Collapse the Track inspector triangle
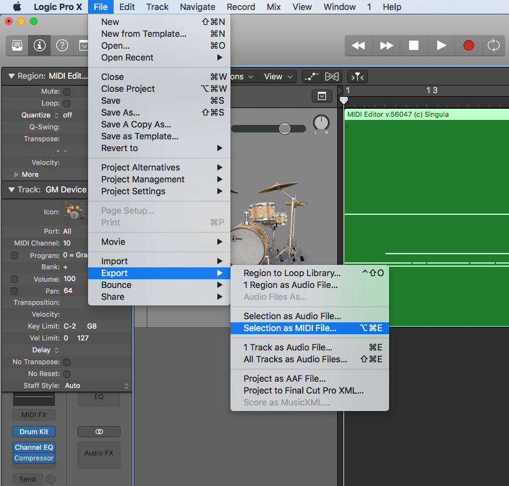 [11, 190]
